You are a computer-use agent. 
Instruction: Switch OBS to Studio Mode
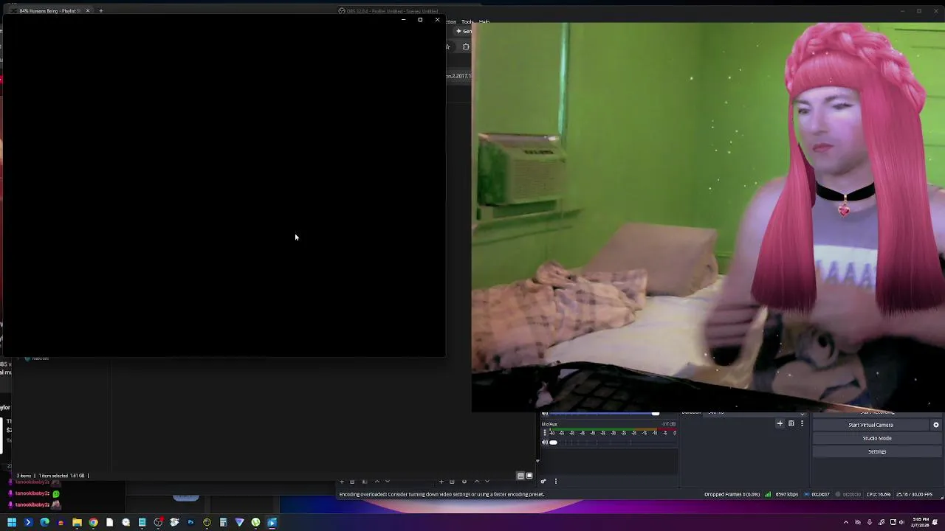pos(877,438)
